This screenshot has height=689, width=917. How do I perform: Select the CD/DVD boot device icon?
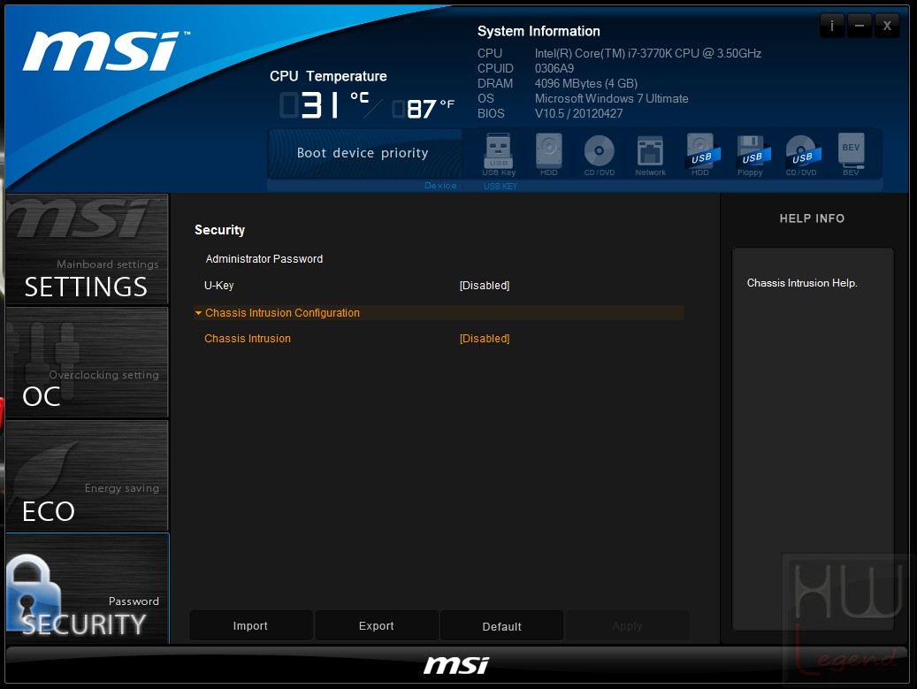600,155
